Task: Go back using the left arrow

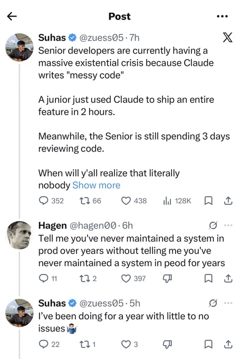Action: [12, 16]
